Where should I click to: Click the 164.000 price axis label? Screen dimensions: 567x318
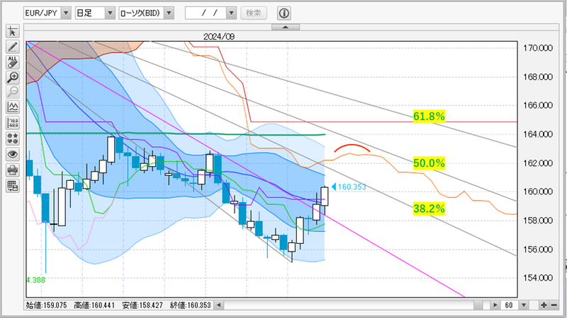(538, 134)
